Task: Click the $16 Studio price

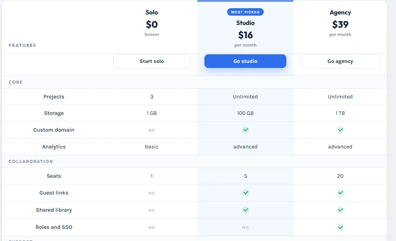Action: click(x=245, y=35)
